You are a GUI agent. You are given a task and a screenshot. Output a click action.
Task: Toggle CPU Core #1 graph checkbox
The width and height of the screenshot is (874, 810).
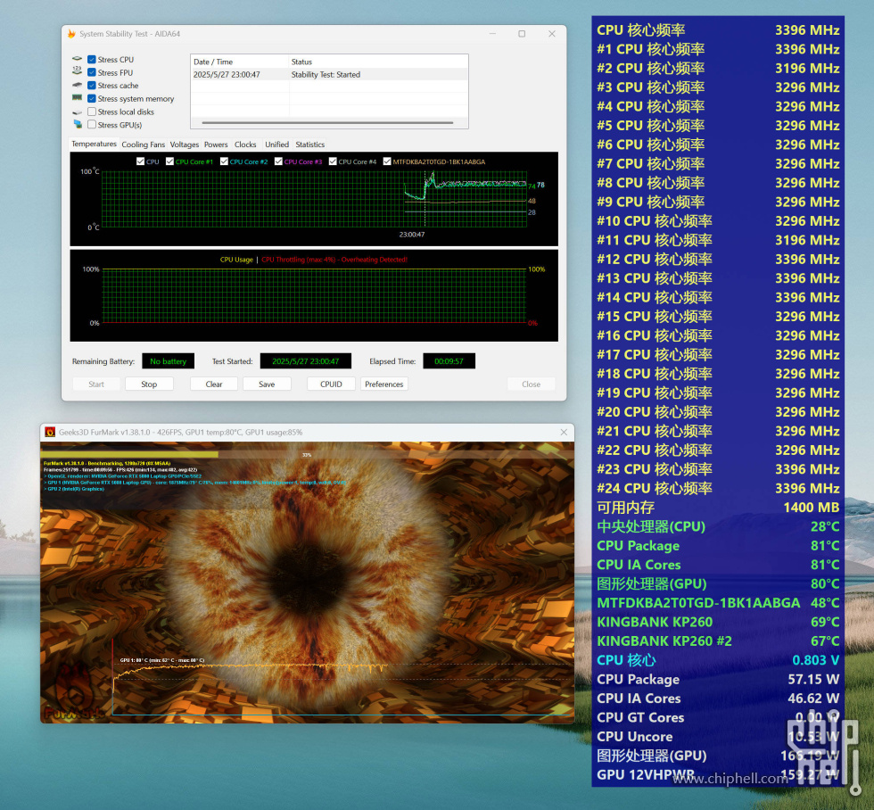(169, 161)
